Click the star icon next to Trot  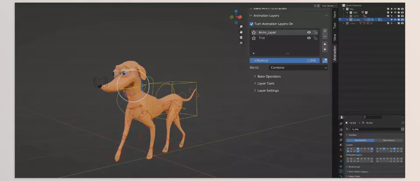coord(254,38)
